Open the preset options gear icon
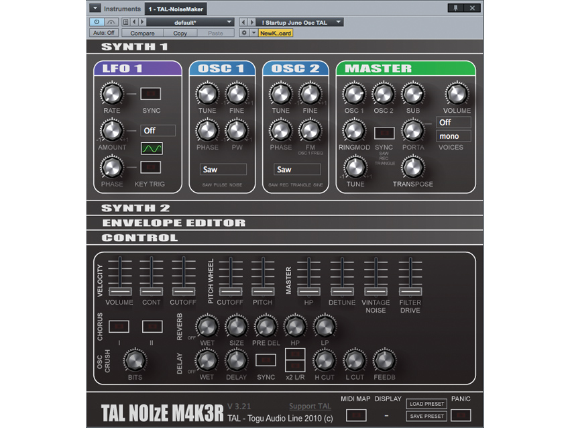 point(245,32)
